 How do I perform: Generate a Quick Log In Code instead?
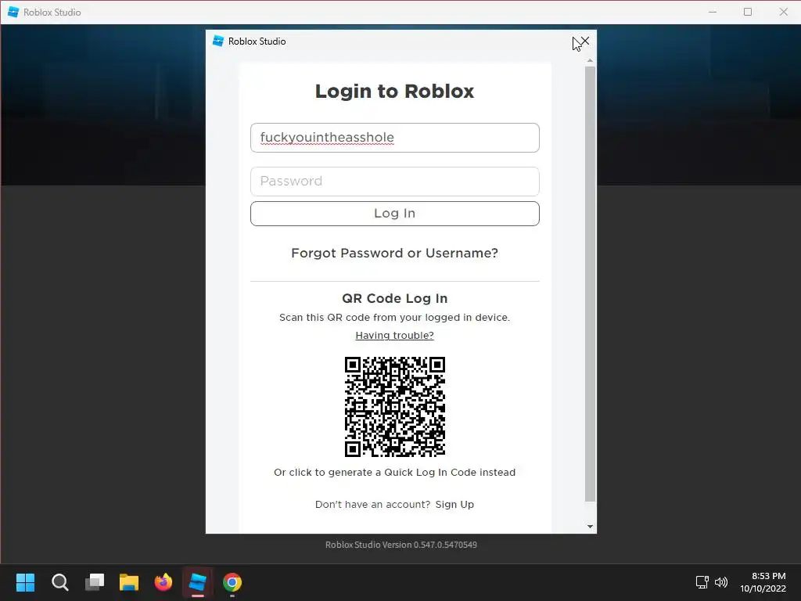(394, 472)
